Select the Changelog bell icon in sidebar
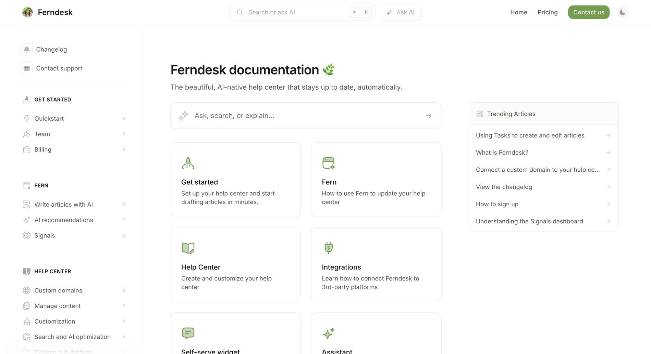The height and width of the screenshot is (354, 651). [x=27, y=49]
